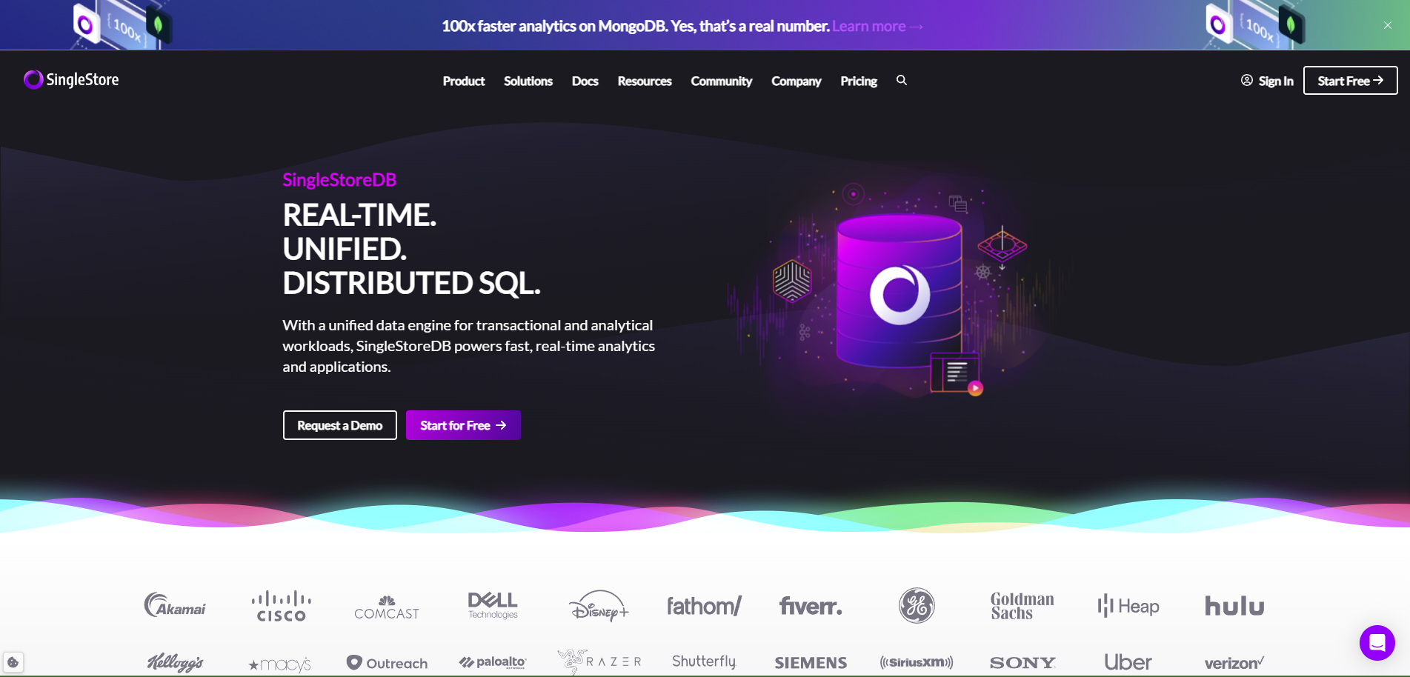Click the Disney+ logo
This screenshot has width=1410, height=677.
pyautogui.click(x=599, y=606)
